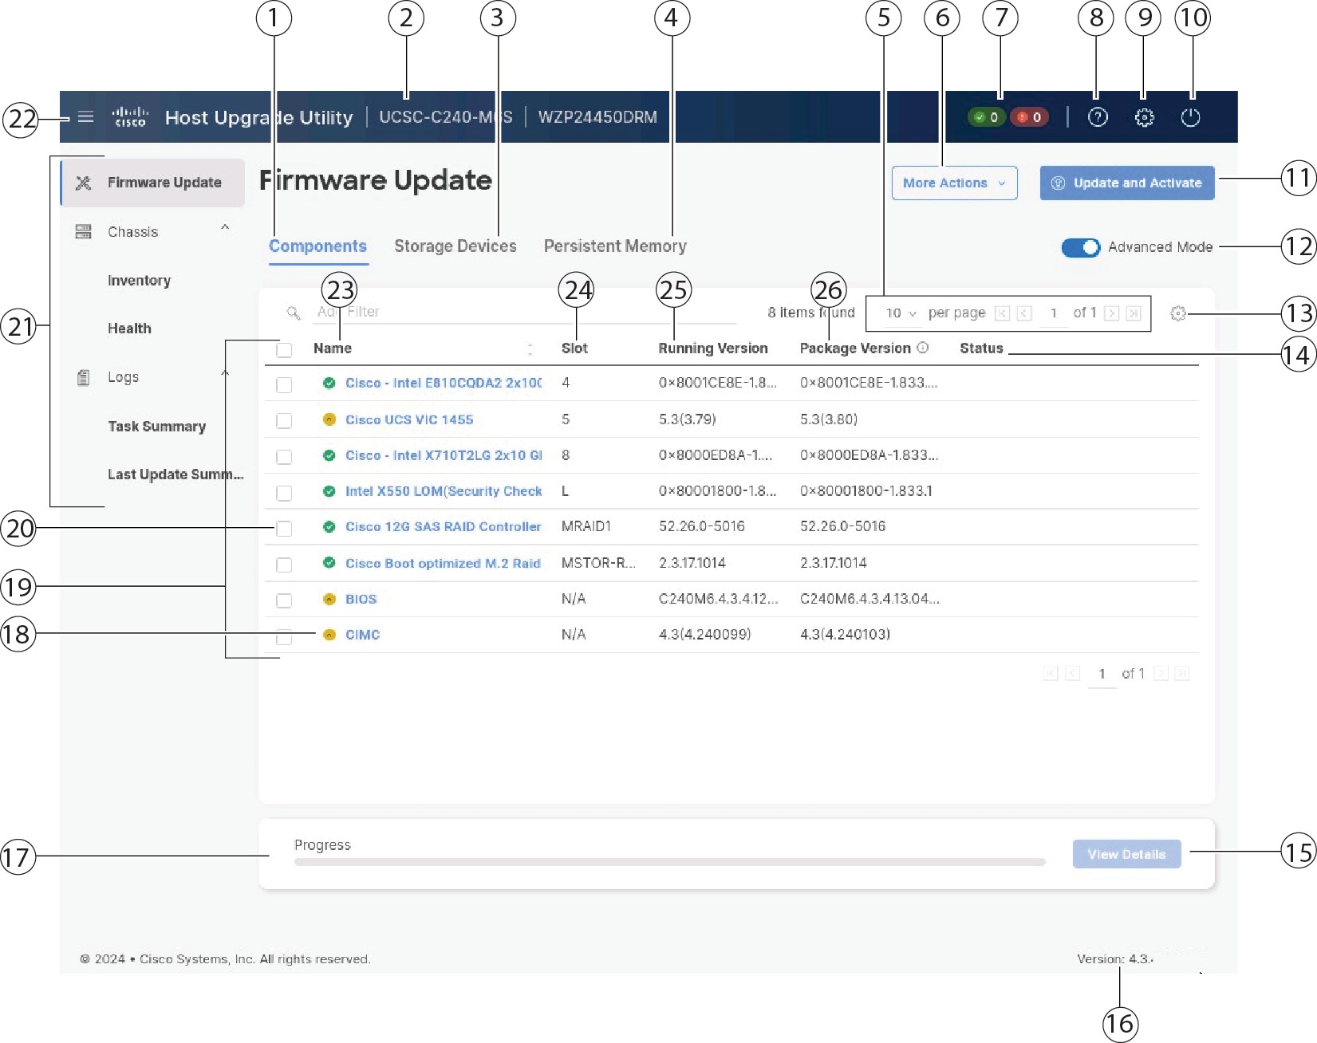Open the Persistent Memory tab
Screen dimensions: 1317x1043
614,246
